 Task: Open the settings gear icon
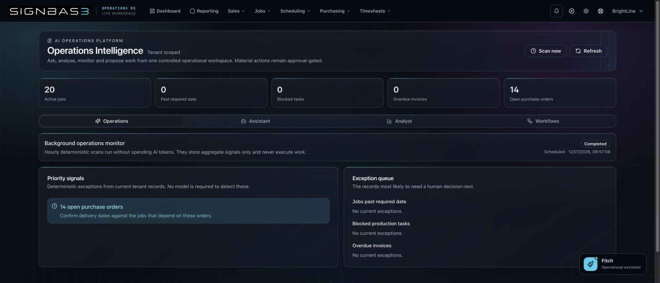tap(586, 11)
